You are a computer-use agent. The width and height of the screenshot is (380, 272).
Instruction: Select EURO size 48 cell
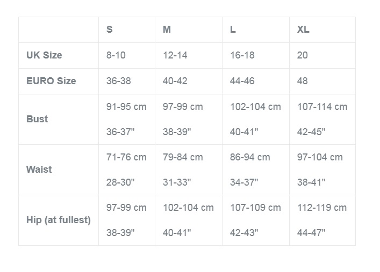303,81
